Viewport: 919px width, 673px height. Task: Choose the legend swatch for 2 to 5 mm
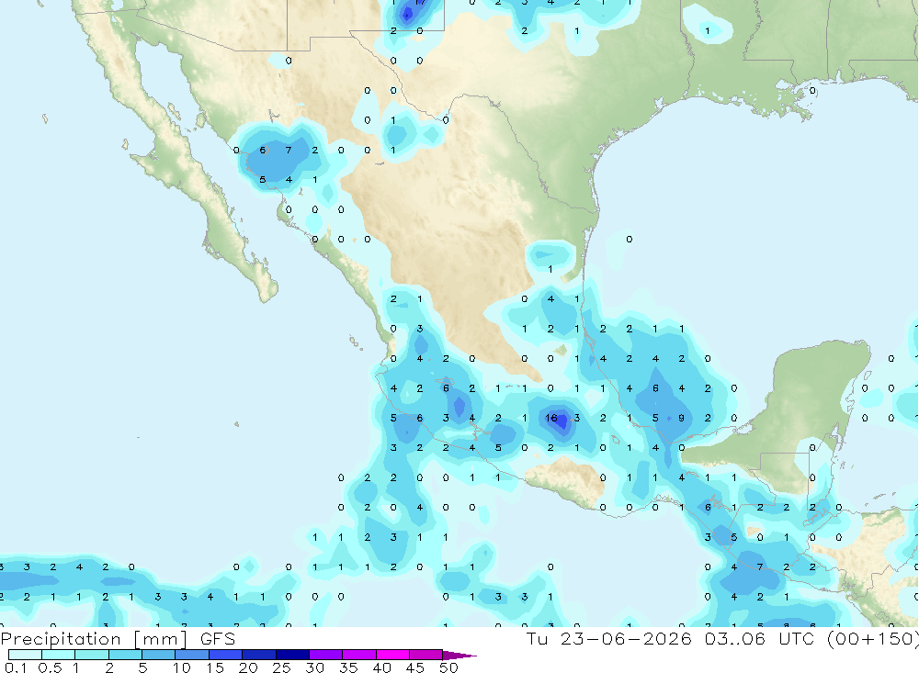[125, 655]
